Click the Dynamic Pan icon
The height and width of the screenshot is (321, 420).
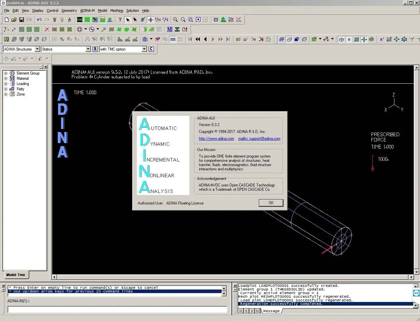[151, 20]
